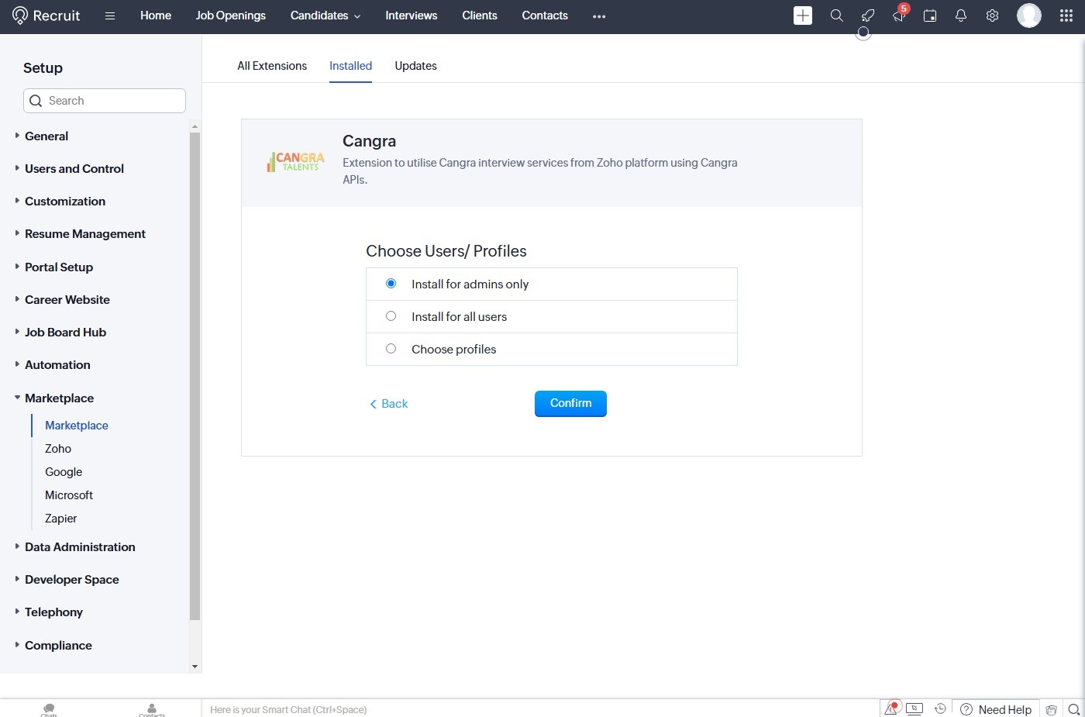The width and height of the screenshot is (1085, 717).
Task: Open Microsoft under Marketplace
Action: click(x=69, y=495)
